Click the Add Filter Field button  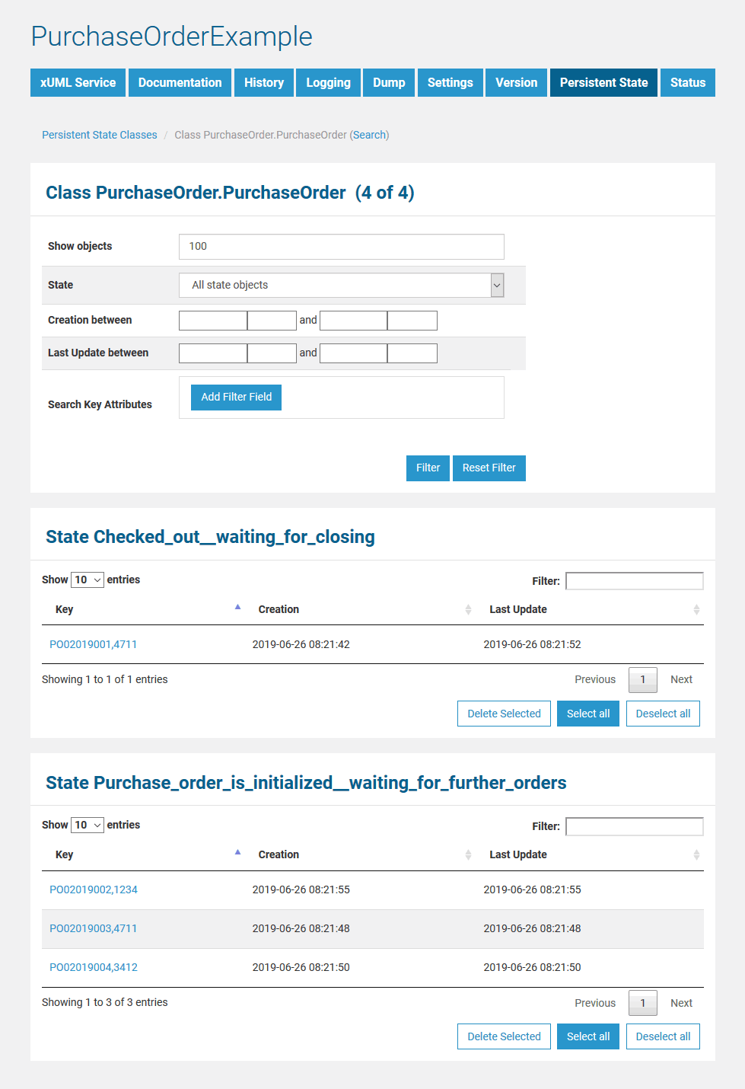[x=236, y=397]
